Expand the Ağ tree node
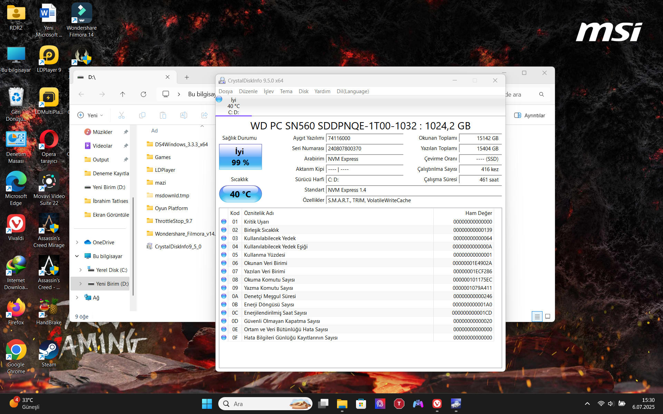 pos(77,297)
